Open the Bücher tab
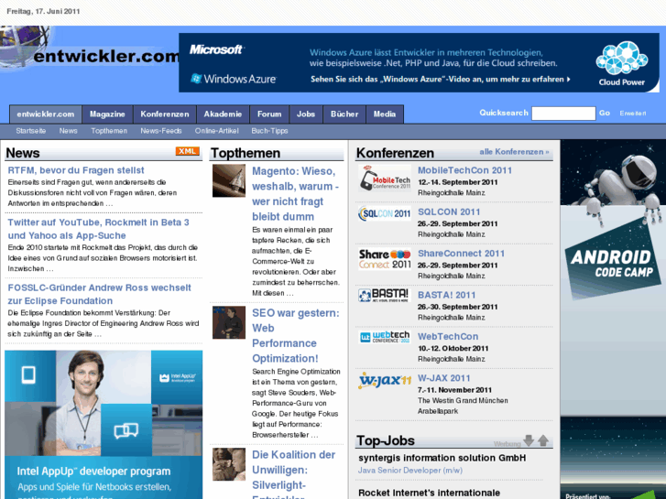This screenshot has width=666, height=499. (344, 114)
